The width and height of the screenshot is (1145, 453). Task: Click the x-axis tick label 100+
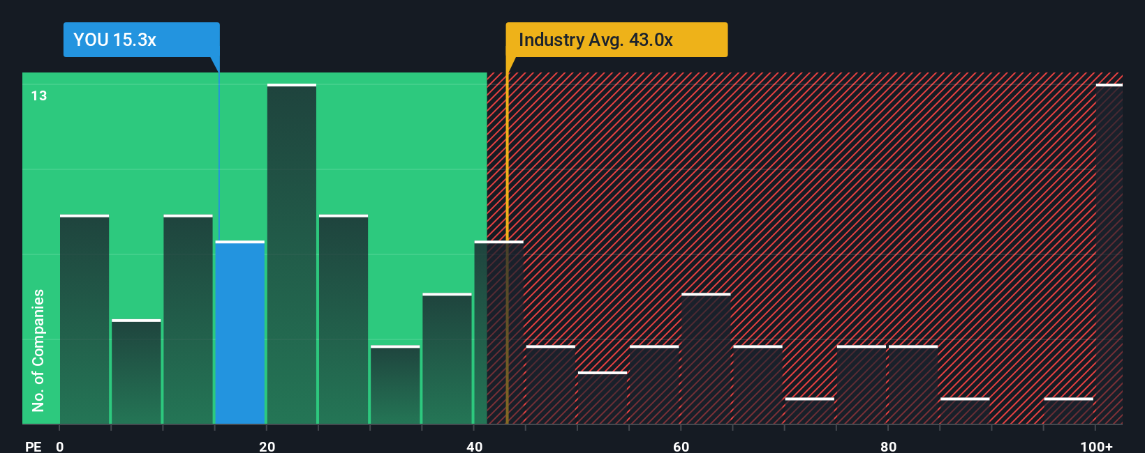click(x=1097, y=446)
